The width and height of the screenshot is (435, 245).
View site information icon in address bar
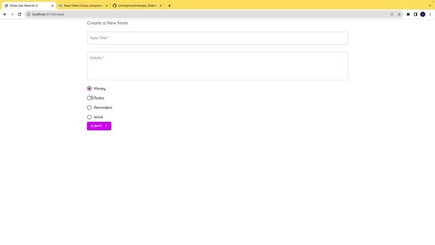coord(29,14)
